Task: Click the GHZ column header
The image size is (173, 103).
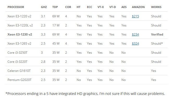Action: click(x=44, y=7)
